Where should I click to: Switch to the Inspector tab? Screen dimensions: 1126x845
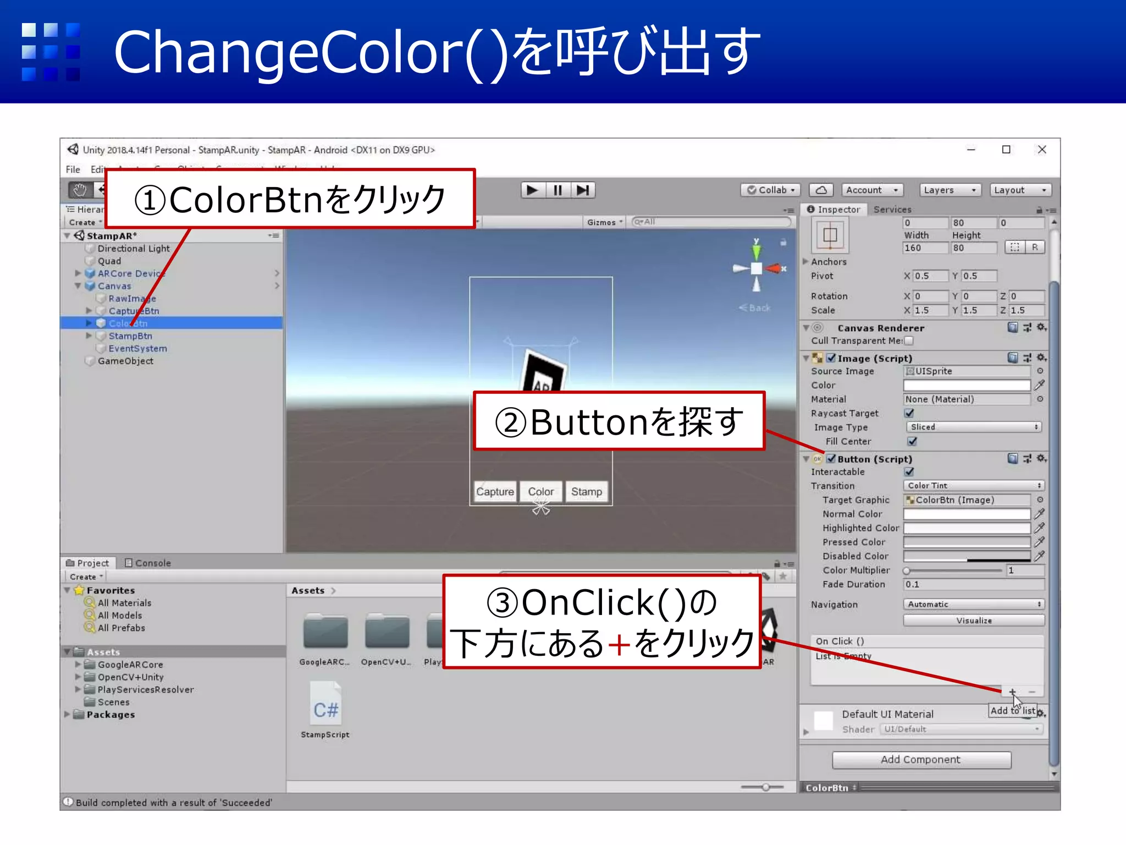click(x=833, y=210)
